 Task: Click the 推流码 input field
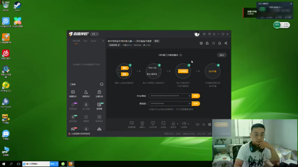point(169,104)
